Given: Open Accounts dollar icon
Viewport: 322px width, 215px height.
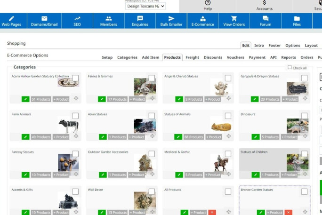Looking at the screenshot, I should 264,3.
